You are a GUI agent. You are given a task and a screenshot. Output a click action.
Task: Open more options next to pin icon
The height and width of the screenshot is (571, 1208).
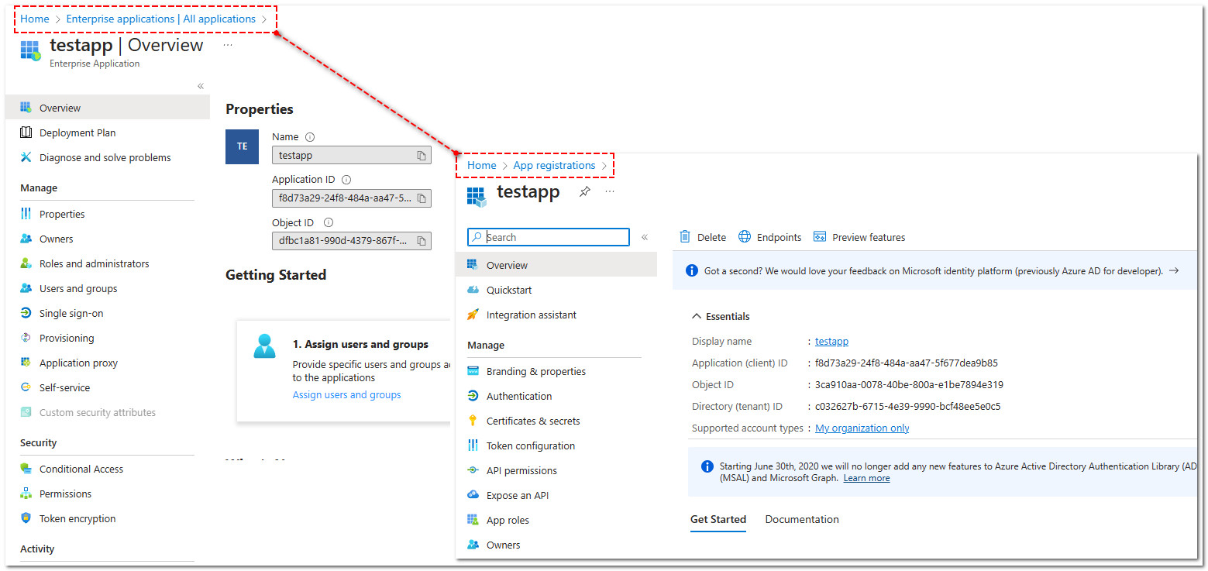point(610,191)
